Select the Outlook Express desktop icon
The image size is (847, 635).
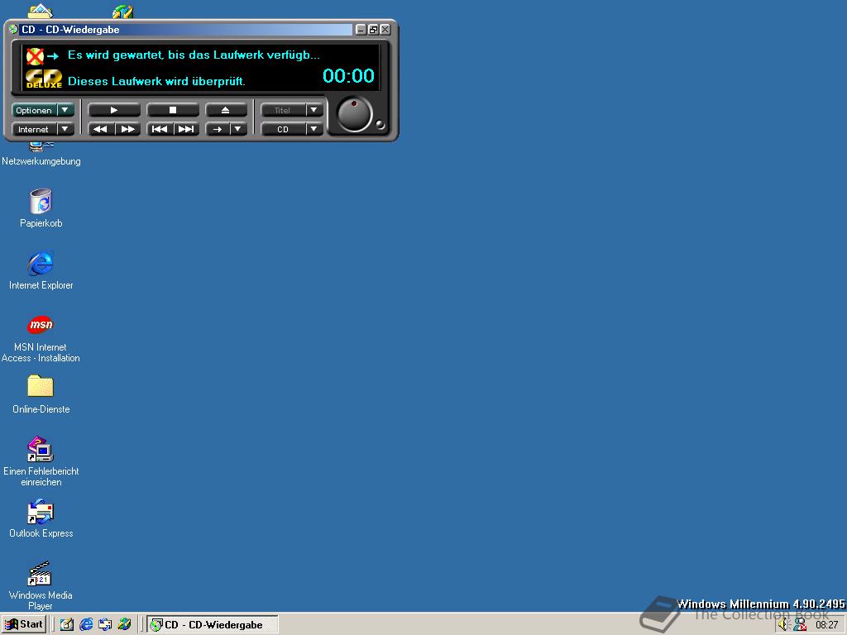pyautogui.click(x=41, y=511)
